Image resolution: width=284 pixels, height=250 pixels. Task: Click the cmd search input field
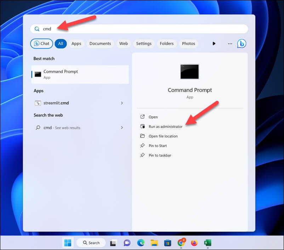pos(139,29)
